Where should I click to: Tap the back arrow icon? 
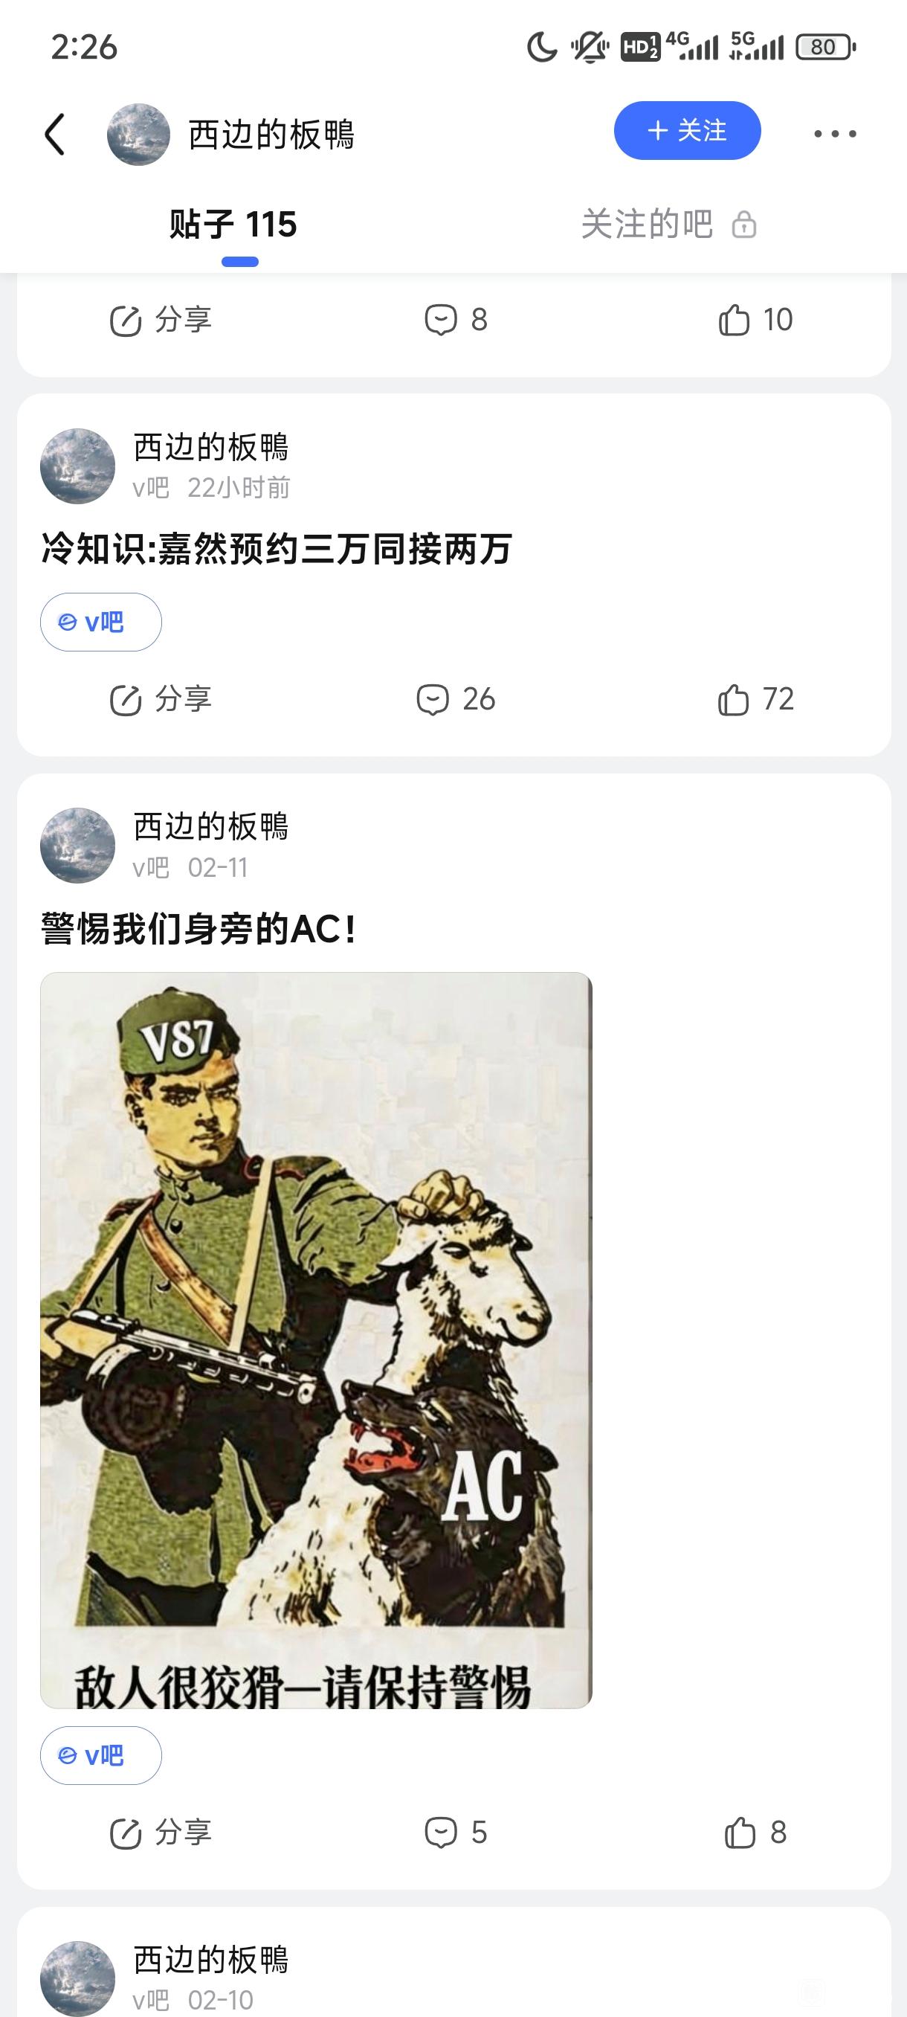(x=54, y=134)
